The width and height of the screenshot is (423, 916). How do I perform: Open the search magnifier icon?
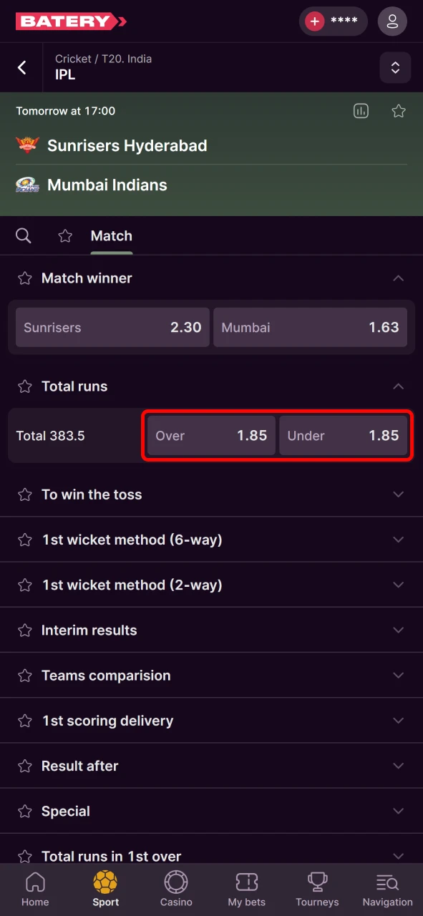(23, 235)
